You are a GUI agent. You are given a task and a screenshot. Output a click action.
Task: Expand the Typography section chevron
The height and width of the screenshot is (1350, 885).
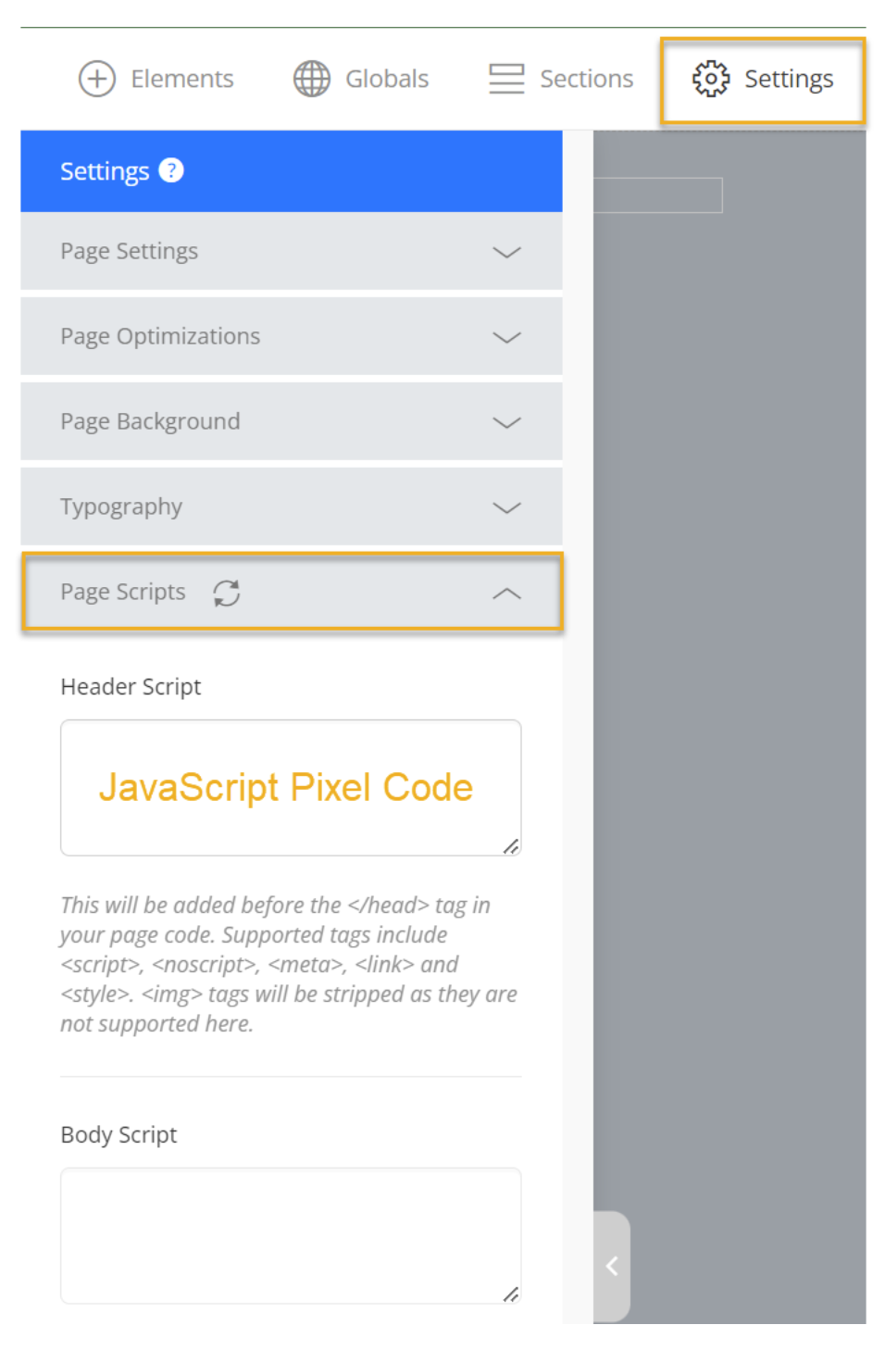click(x=506, y=507)
